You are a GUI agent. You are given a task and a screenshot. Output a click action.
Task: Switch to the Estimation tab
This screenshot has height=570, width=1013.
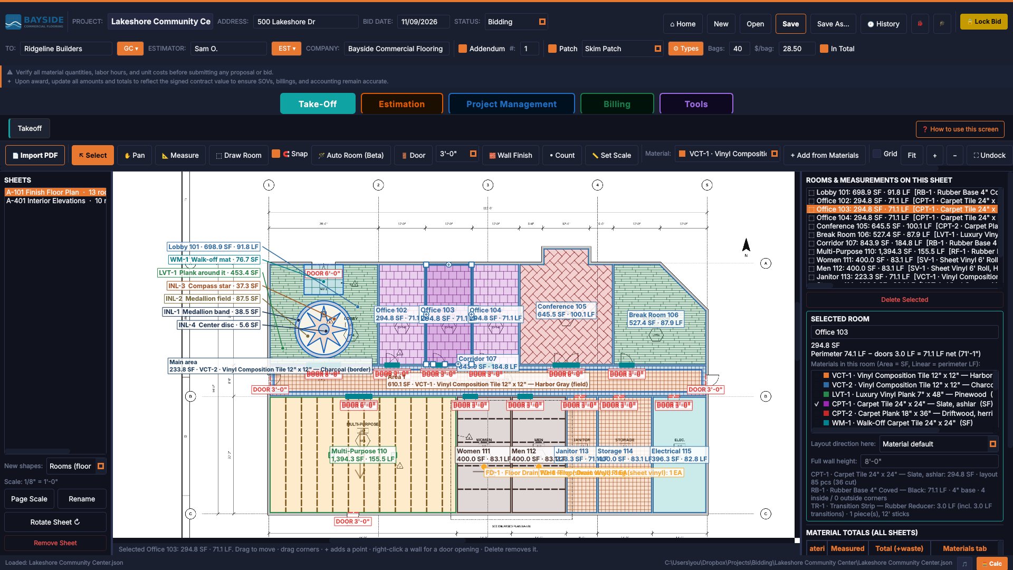402,104
